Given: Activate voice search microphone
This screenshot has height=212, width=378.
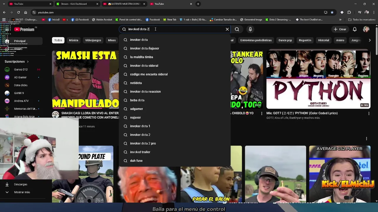Looking at the screenshot, I should 250,29.
